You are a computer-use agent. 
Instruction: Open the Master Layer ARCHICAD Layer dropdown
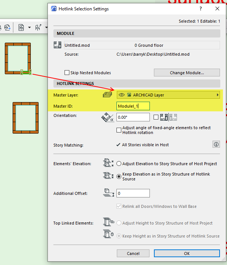[168, 95]
